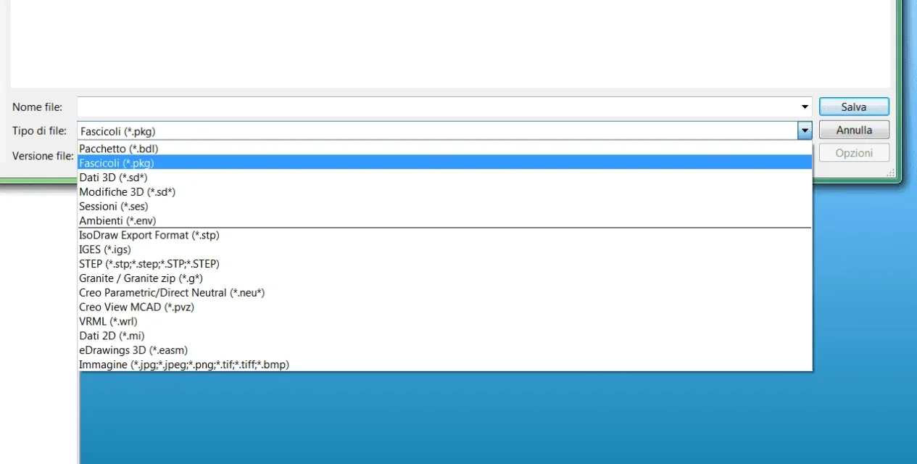Select VRML (*.wrl) file type

click(108, 321)
